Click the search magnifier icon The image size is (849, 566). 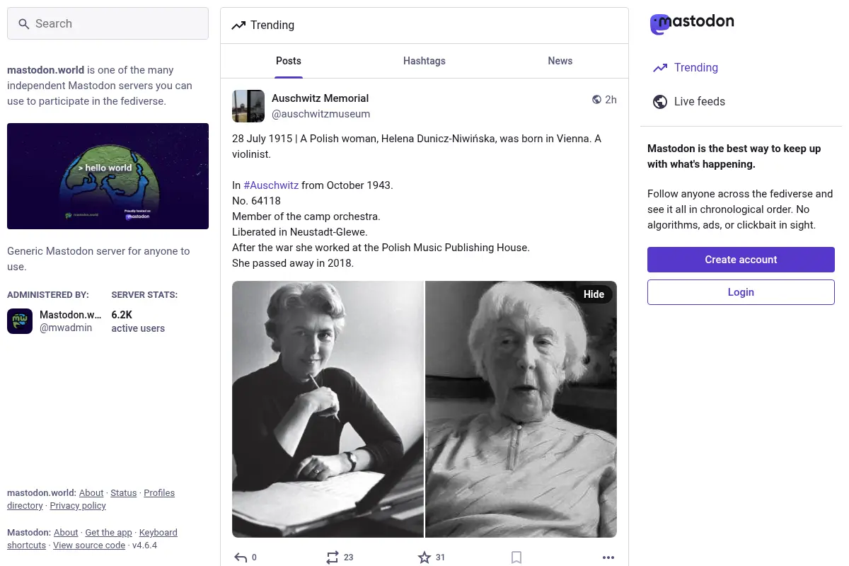click(x=23, y=24)
